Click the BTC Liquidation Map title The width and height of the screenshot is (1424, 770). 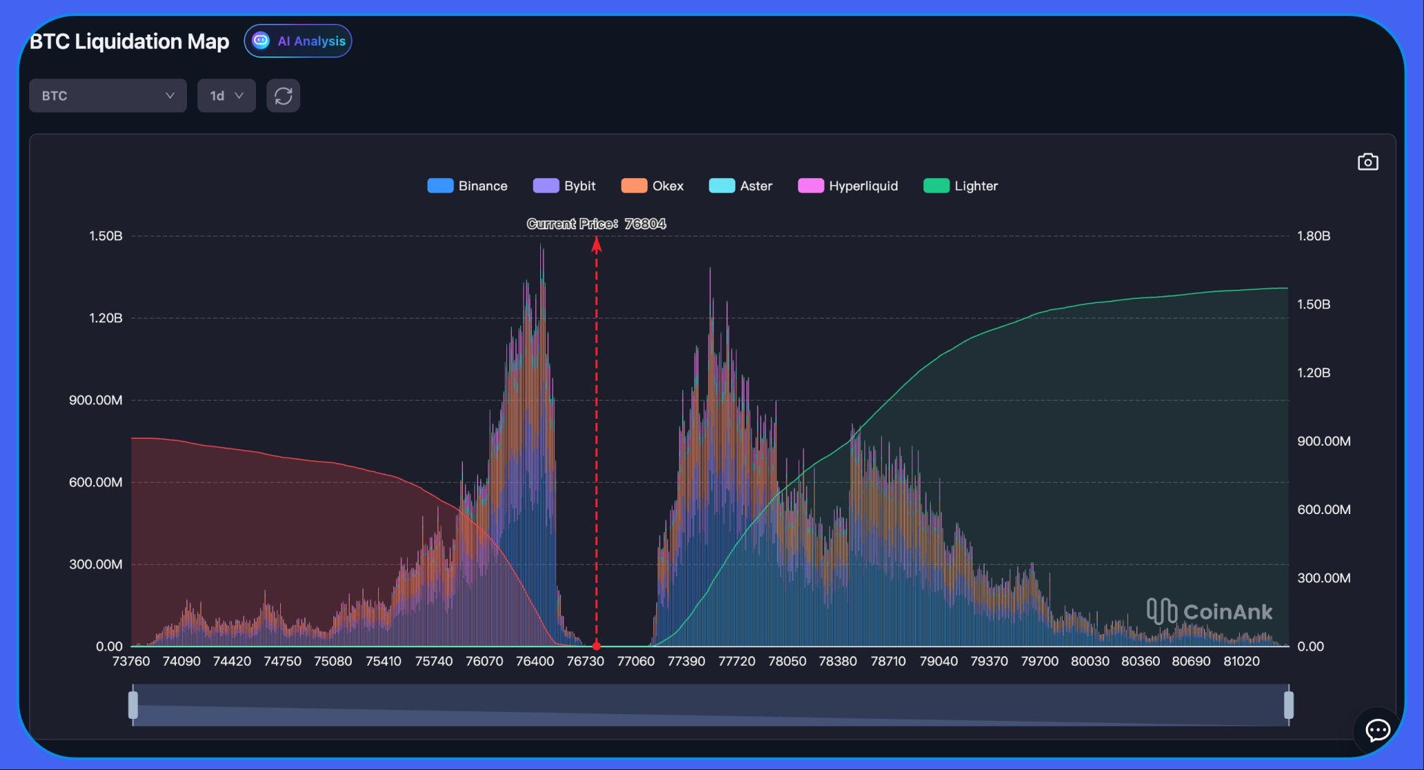click(x=129, y=41)
